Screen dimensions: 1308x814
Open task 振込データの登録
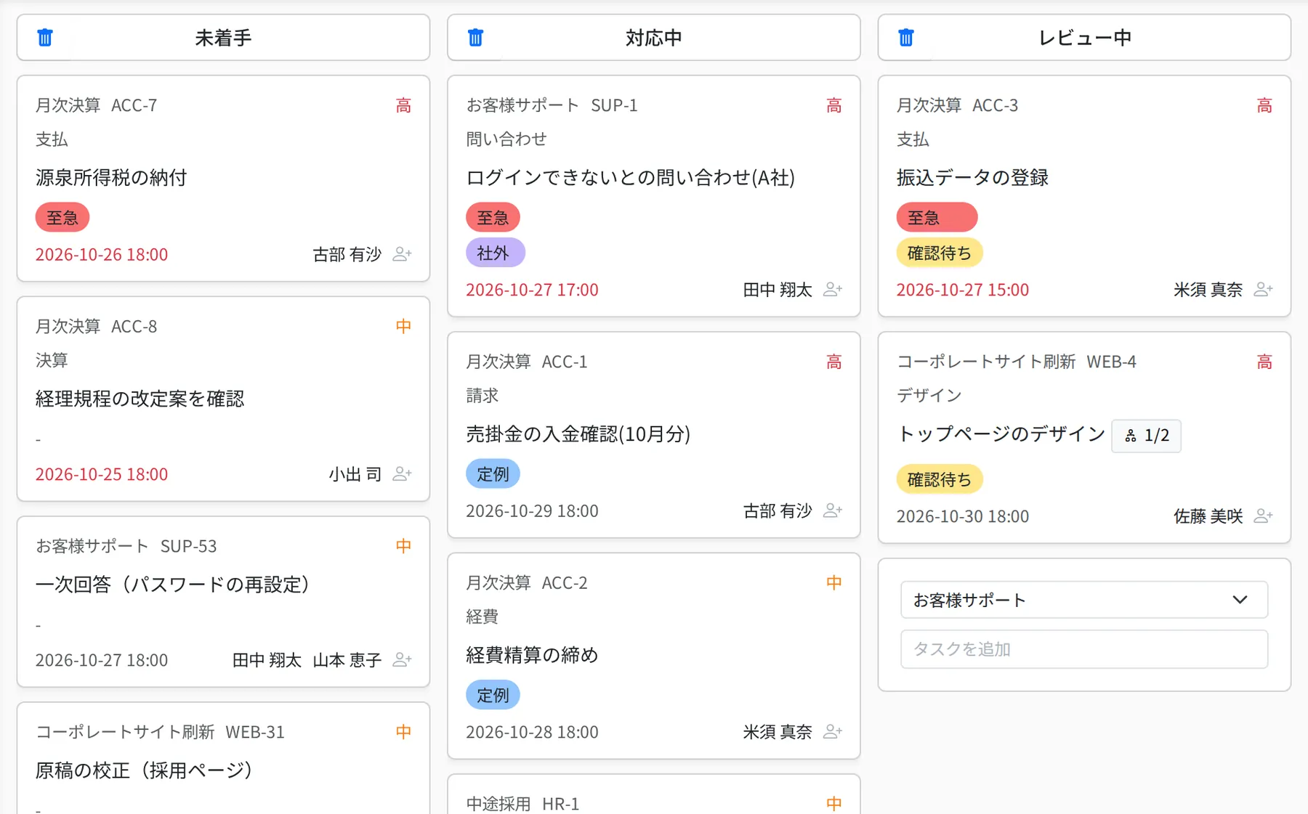pos(972,178)
